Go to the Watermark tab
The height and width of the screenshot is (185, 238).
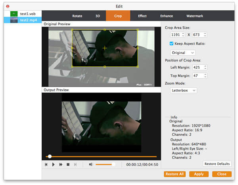click(x=195, y=16)
